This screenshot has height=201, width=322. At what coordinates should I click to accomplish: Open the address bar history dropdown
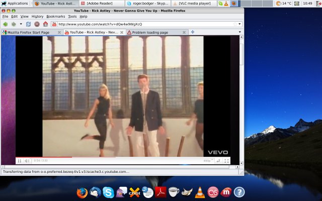(239, 24)
